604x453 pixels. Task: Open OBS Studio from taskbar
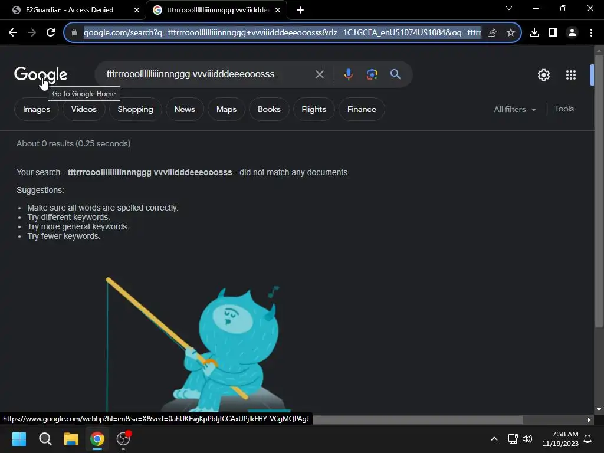click(124, 439)
